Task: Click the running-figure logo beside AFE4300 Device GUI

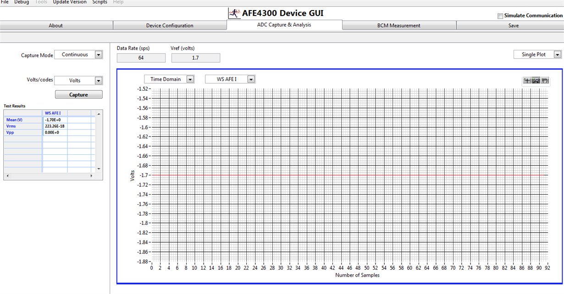Action: pos(234,13)
